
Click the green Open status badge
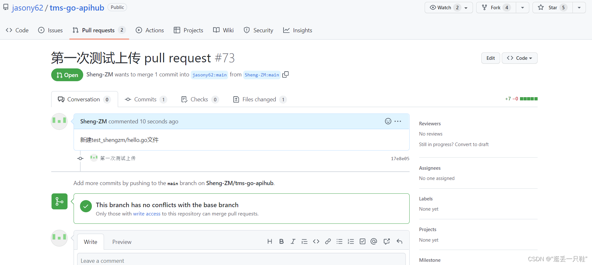tap(67, 75)
